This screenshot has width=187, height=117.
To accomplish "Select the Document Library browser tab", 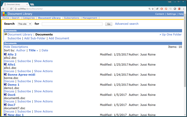I will click(15, 5).
